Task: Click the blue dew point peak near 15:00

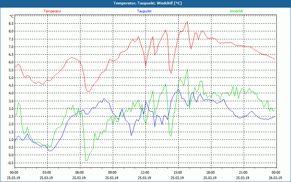Action: pos(178,90)
